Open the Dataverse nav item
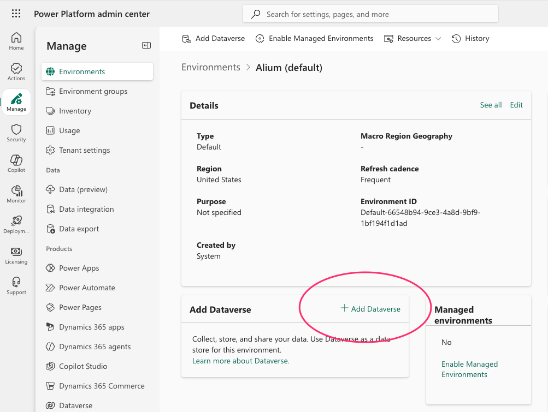Viewport: 548px width, 412px height. (x=97, y=405)
